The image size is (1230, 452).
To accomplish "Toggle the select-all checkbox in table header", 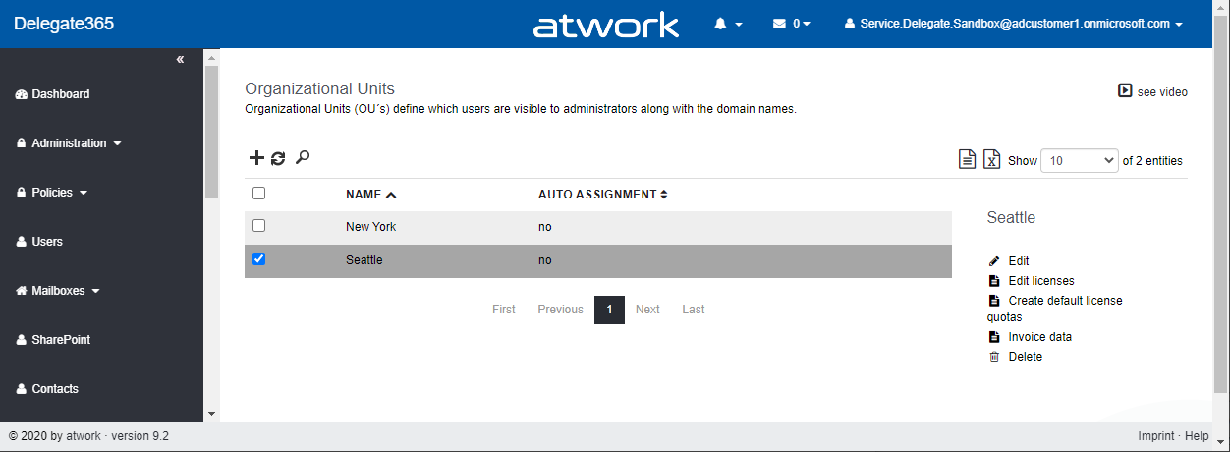I will pos(259,194).
